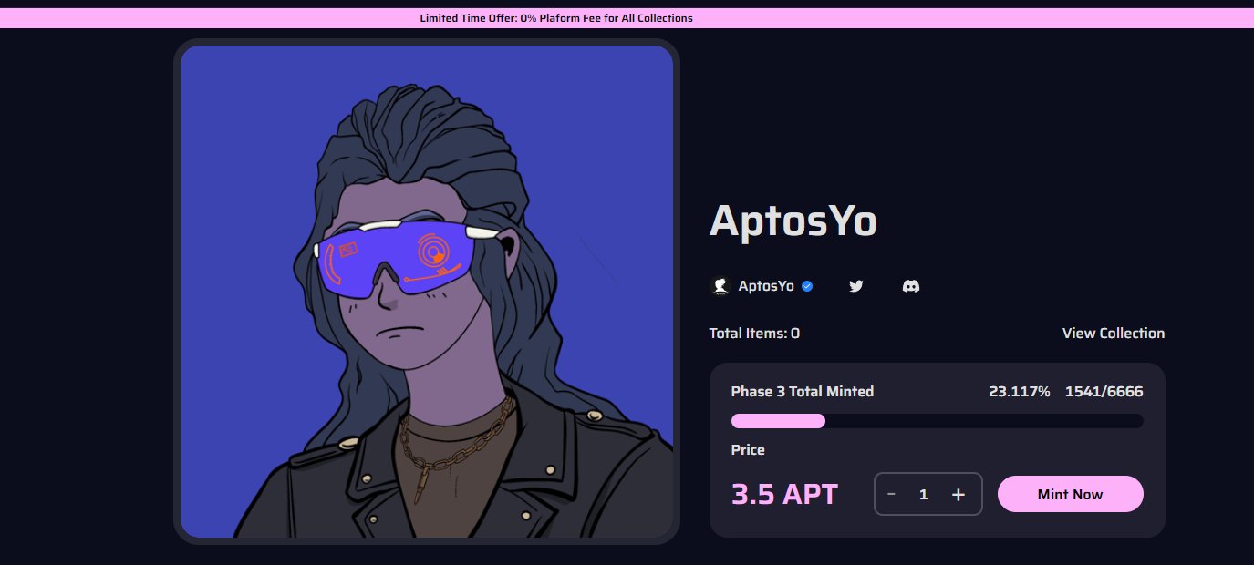Image resolution: width=1254 pixels, height=565 pixels.
Task: Increase mint quantity with plus icon
Action: point(959,494)
